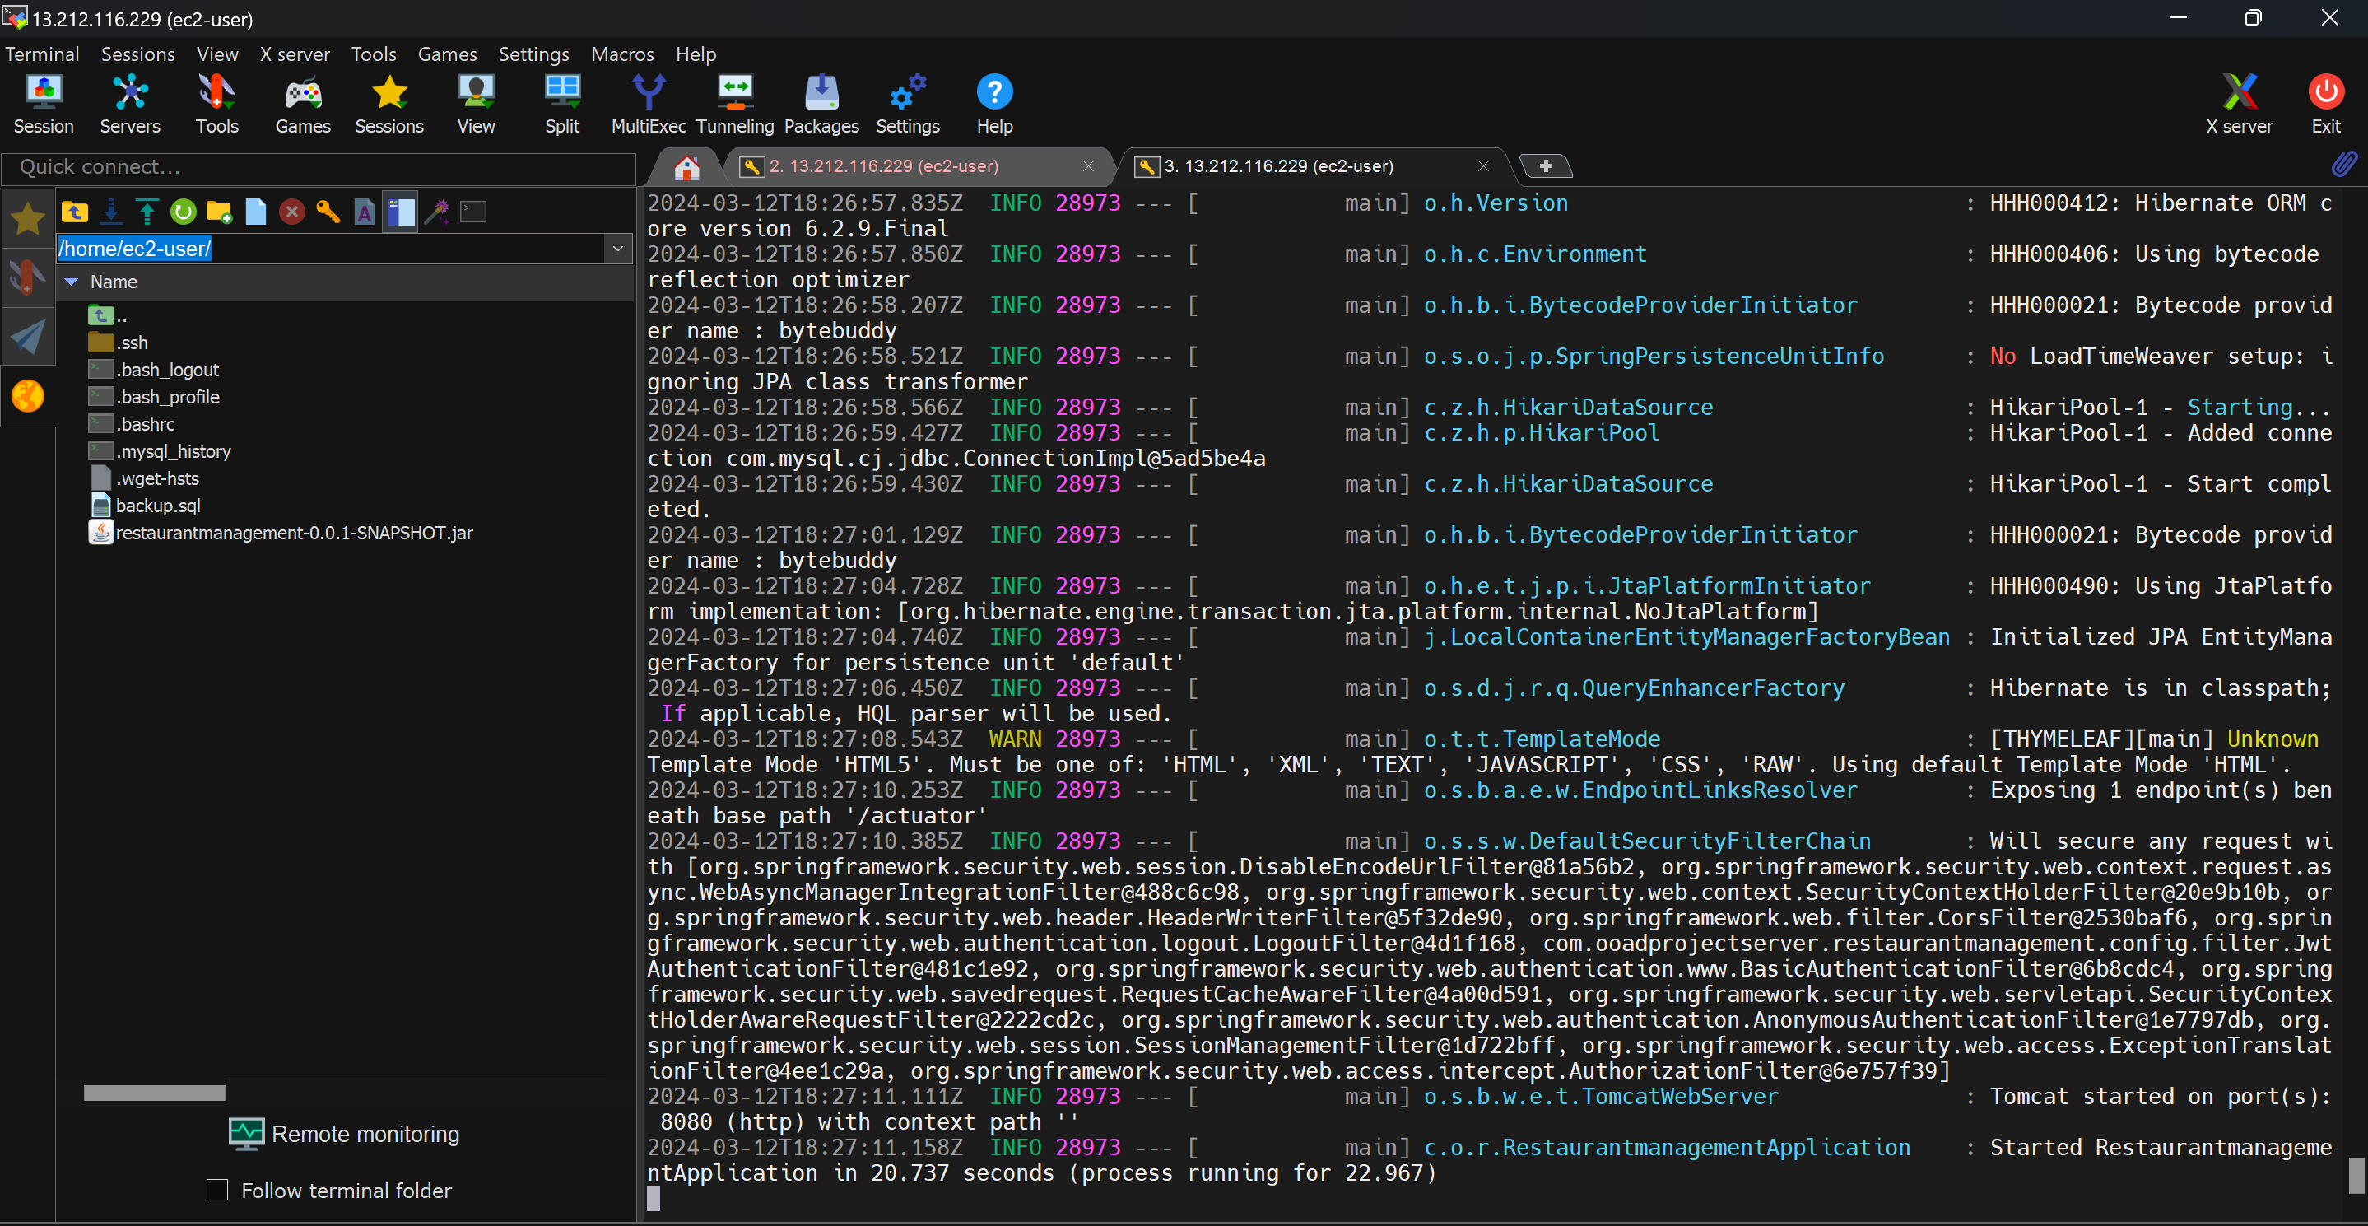Screen dimensions: 2368x1226
Task: Add a new terminal tab
Action: click(x=1545, y=166)
